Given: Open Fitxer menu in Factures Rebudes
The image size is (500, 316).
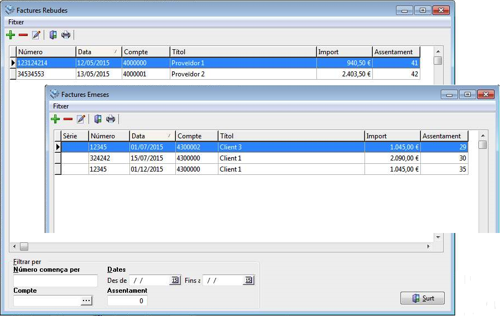Looking at the screenshot, I should pos(16,22).
